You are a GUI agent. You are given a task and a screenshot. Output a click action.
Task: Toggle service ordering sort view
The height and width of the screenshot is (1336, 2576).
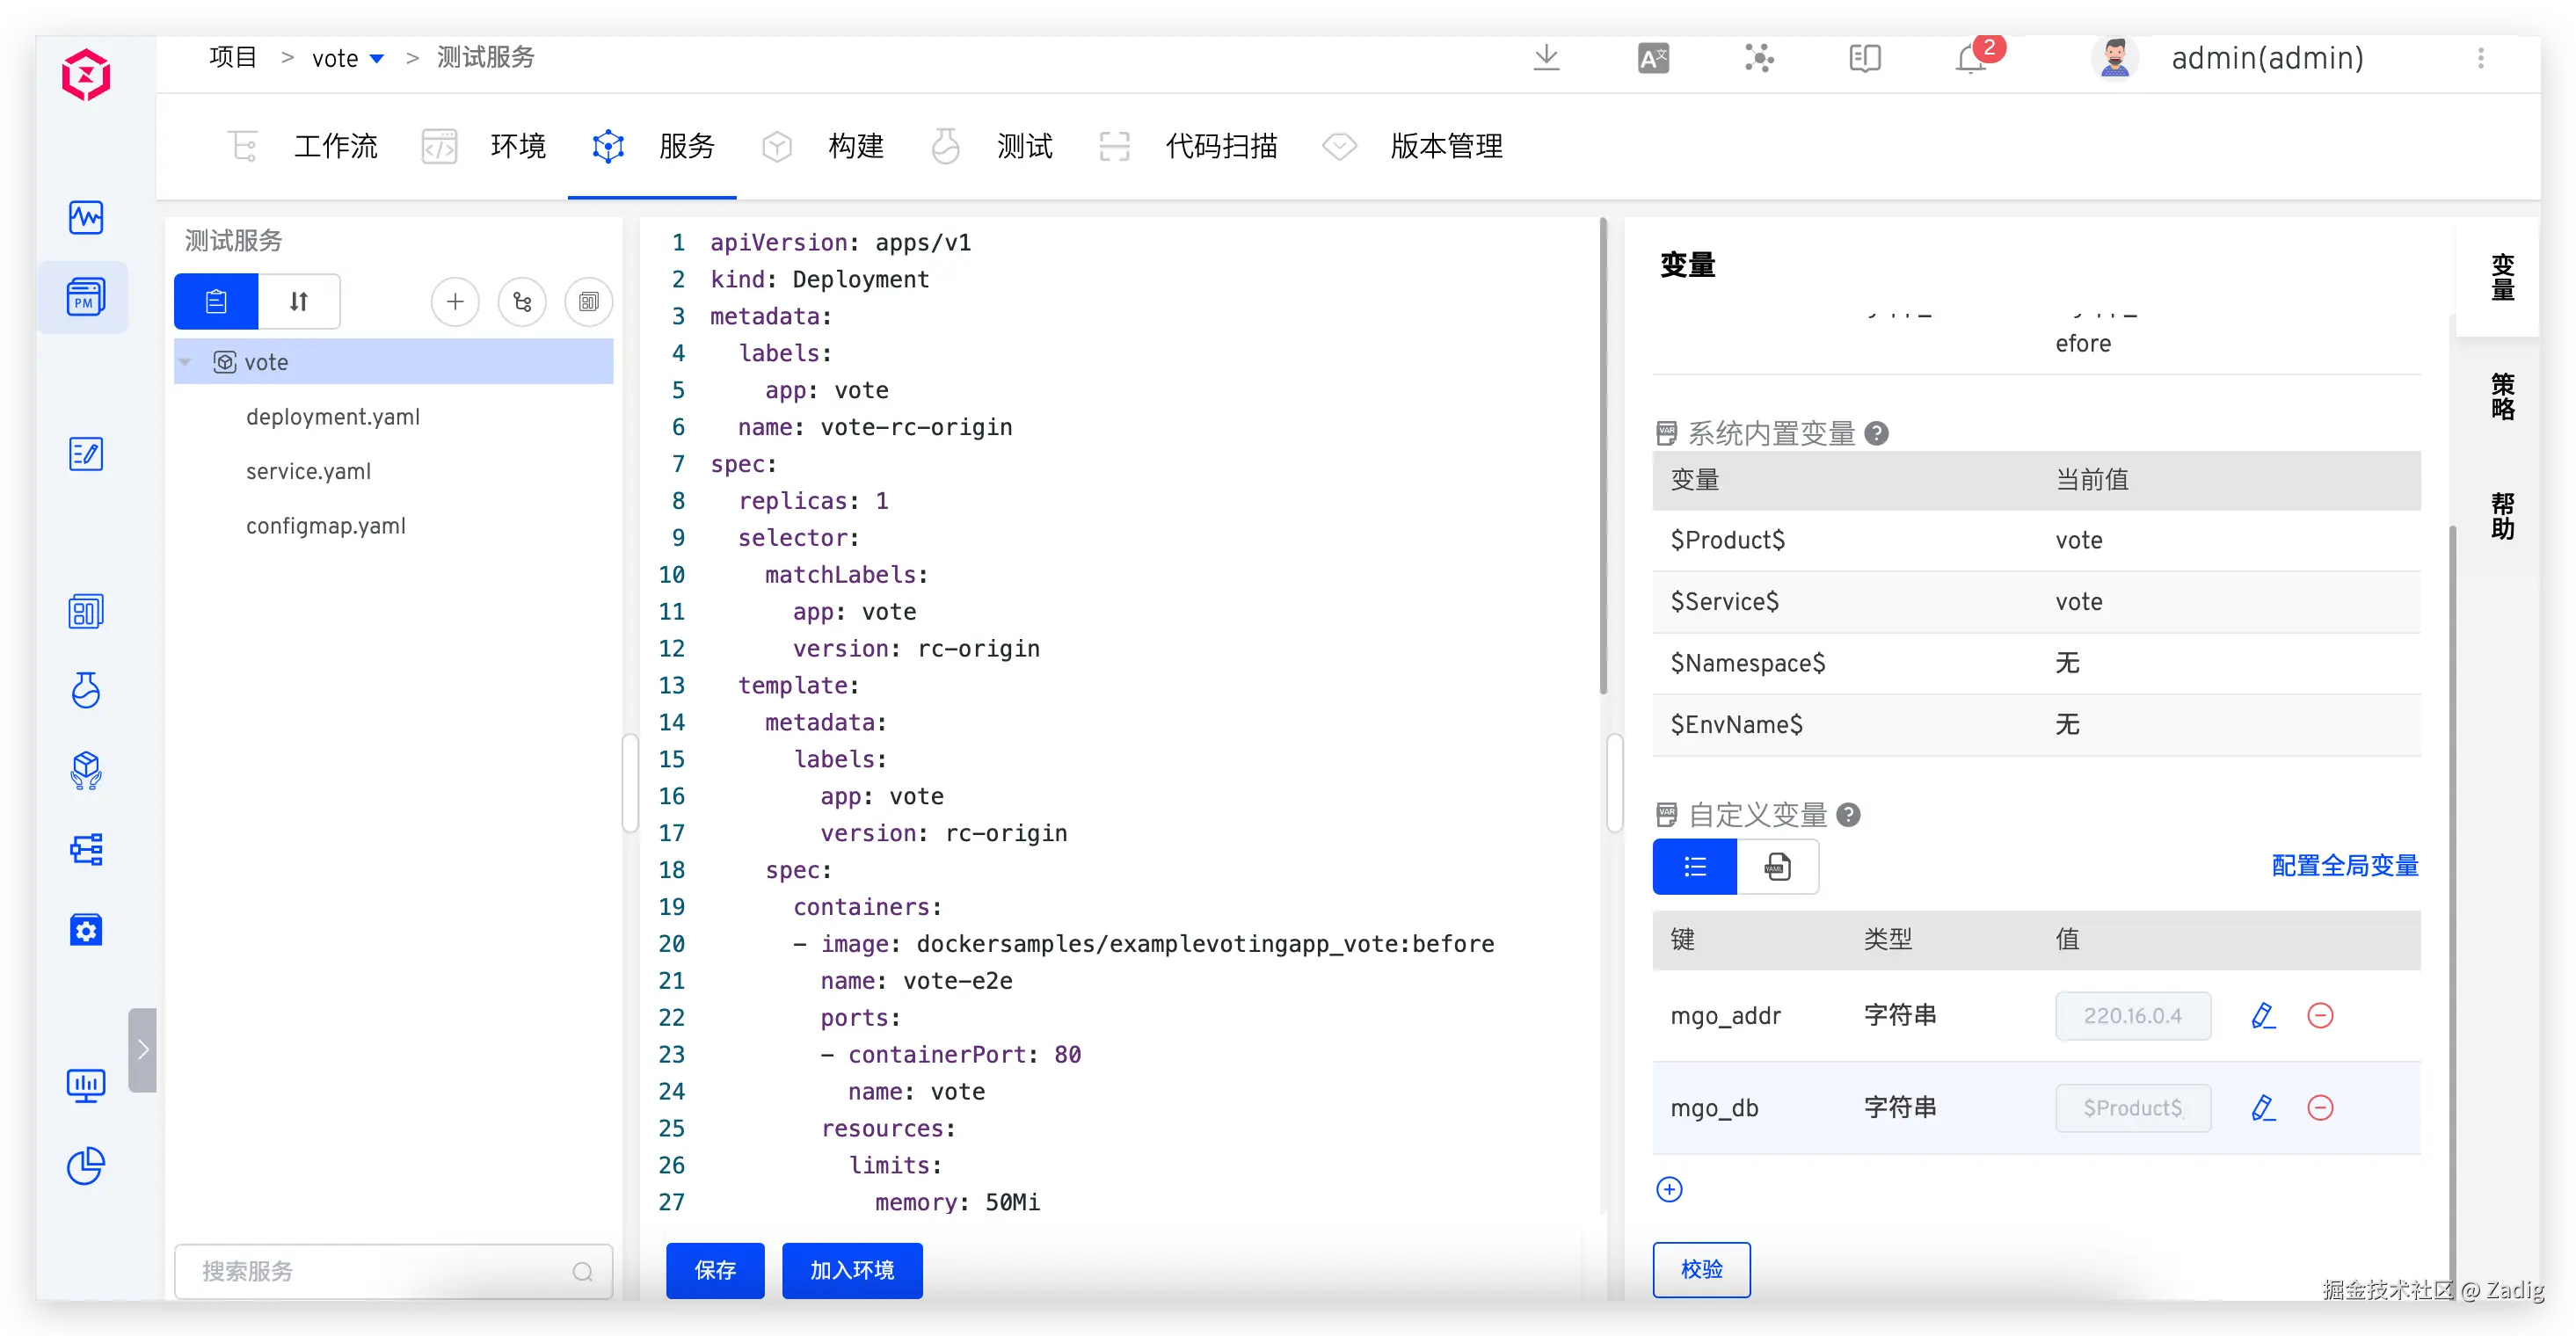[299, 301]
